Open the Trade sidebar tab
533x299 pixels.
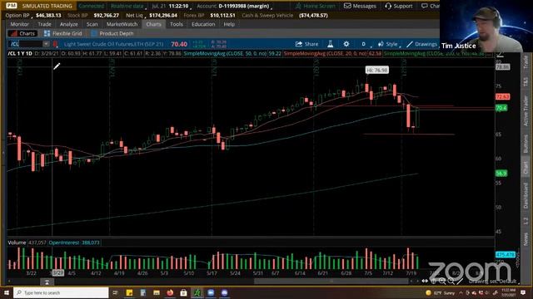click(526, 61)
